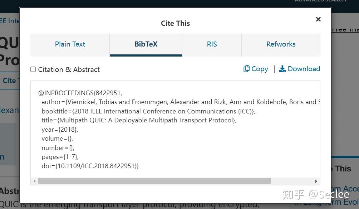Click the horizontal scrollbar thumb
The image size is (359, 209).
click(x=154, y=181)
